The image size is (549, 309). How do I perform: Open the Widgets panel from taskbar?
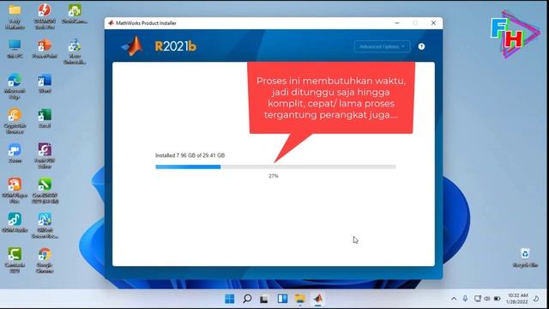click(x=282, y=299)
